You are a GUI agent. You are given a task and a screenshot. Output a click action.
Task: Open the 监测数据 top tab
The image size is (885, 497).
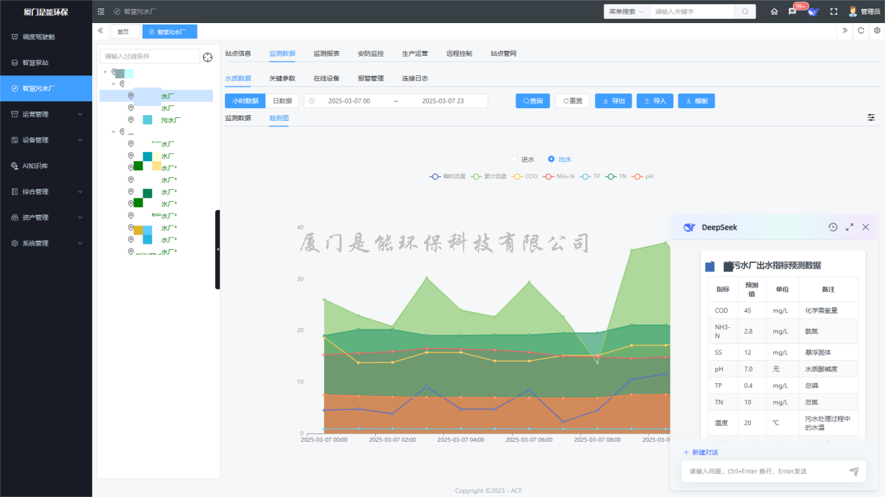tap(282, 54)
